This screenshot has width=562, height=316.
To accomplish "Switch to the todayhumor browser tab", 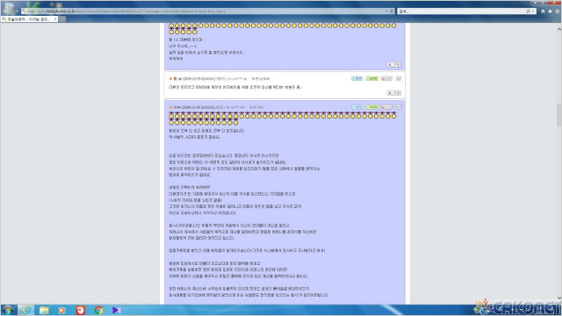I will [29, 19].
